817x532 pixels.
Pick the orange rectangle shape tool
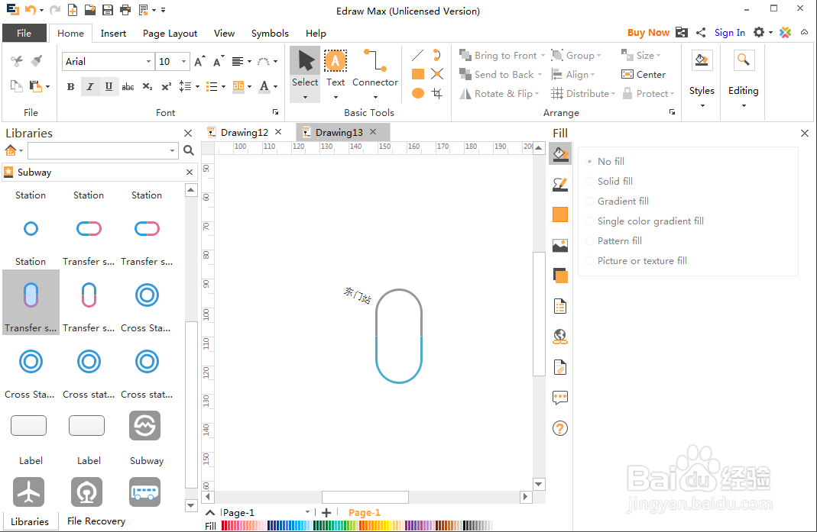[x=418, y=74]
